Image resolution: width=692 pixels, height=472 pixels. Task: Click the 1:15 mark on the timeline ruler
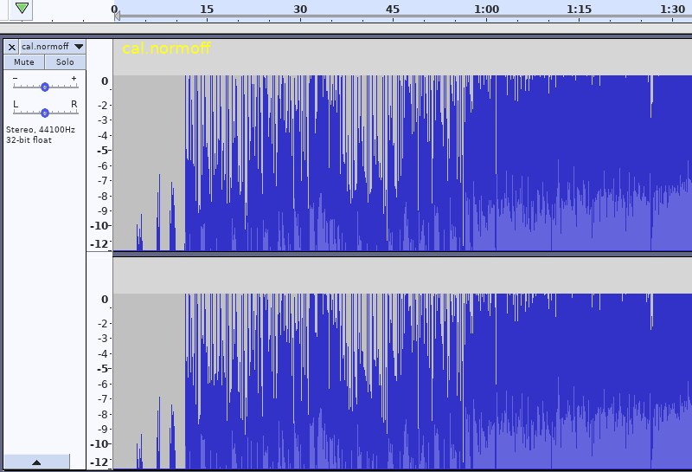579,10
